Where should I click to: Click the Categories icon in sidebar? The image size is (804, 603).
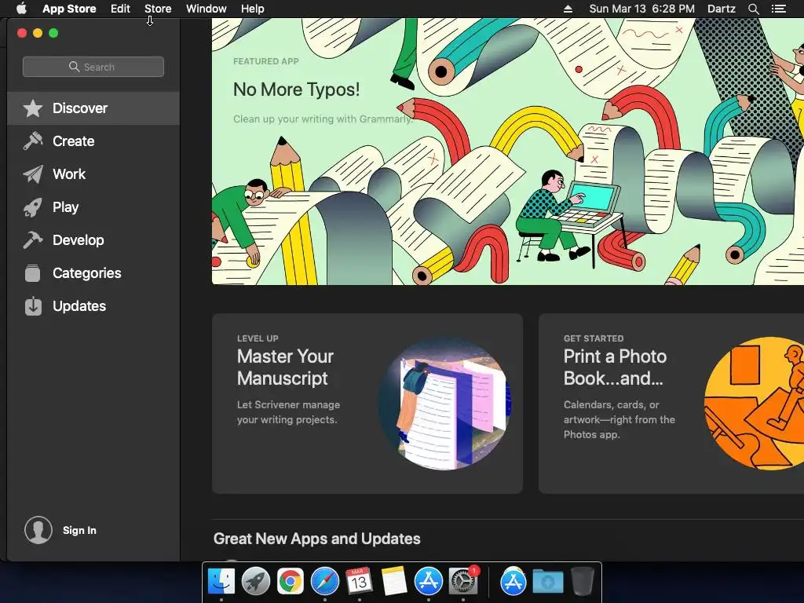pyautogui.click(x=33, y=273)
